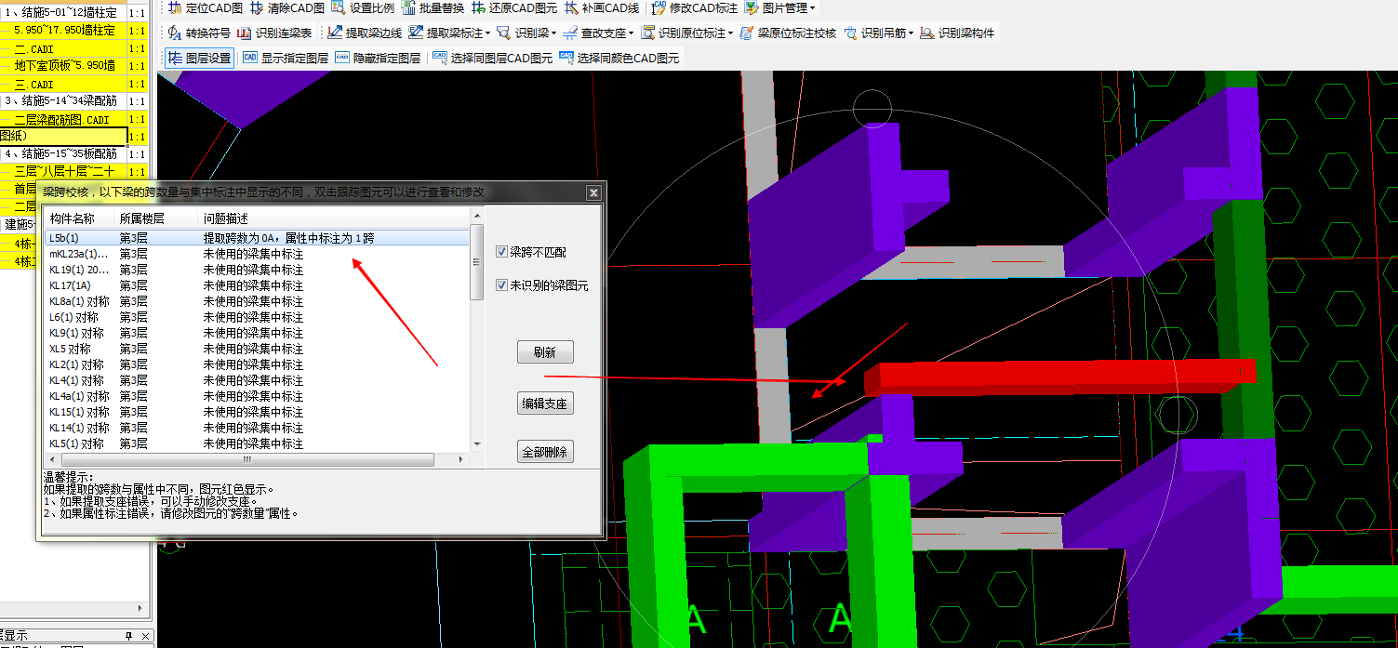
Task: Click the 查改支座 (check and modify supports) icon
Action: (570, 33)
